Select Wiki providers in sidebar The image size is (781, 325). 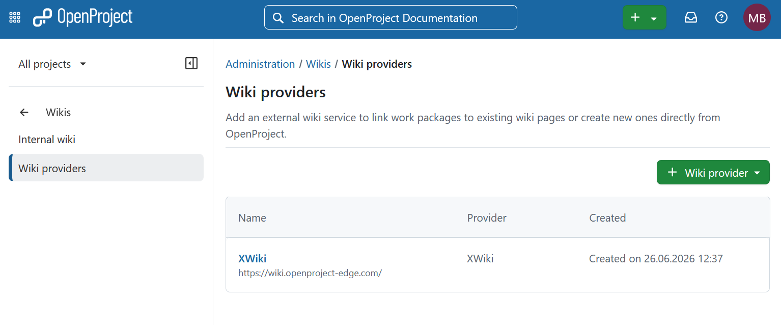point(106,168)
